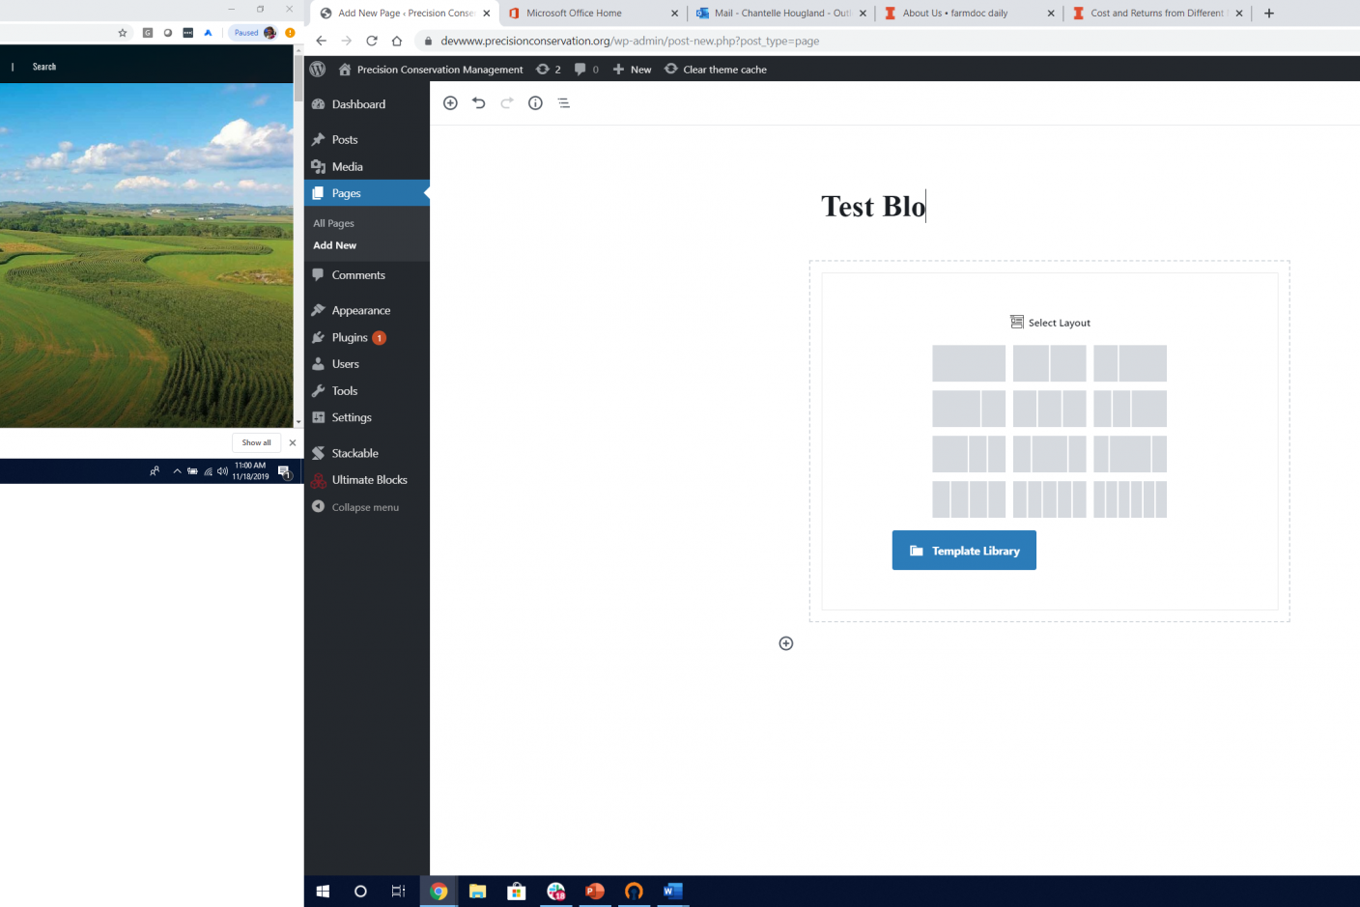
Task: Reload the page with browser refresh icon
Action: click(x=372, y=41)
